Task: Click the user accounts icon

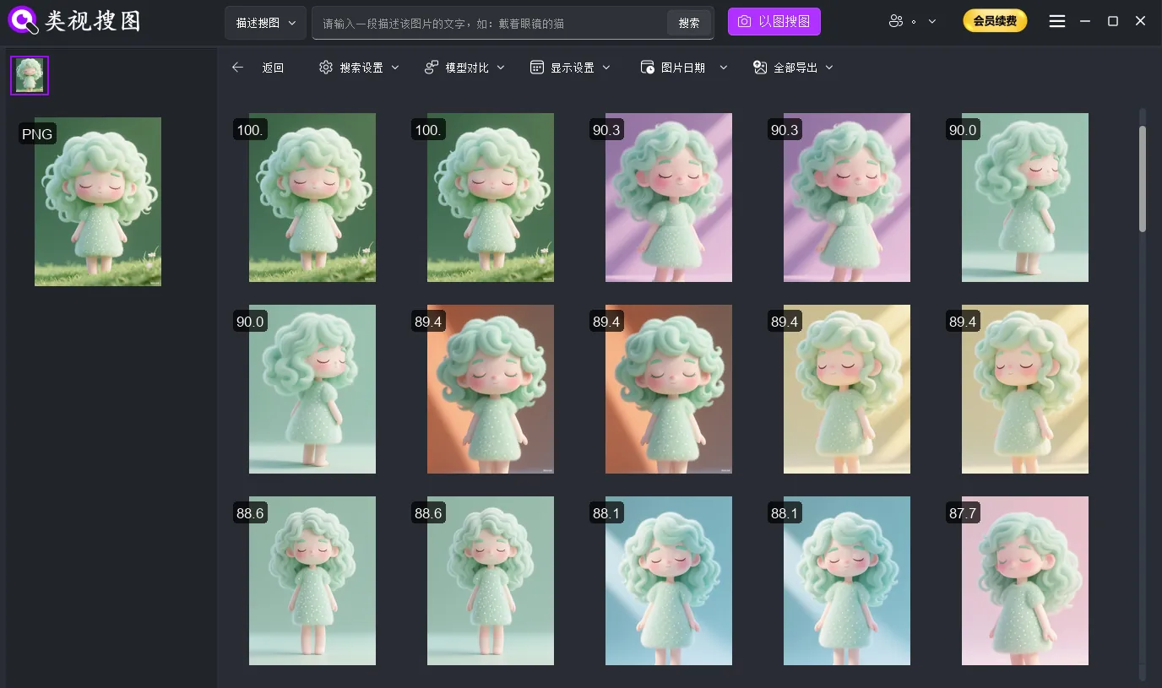Action: [895, 20]
